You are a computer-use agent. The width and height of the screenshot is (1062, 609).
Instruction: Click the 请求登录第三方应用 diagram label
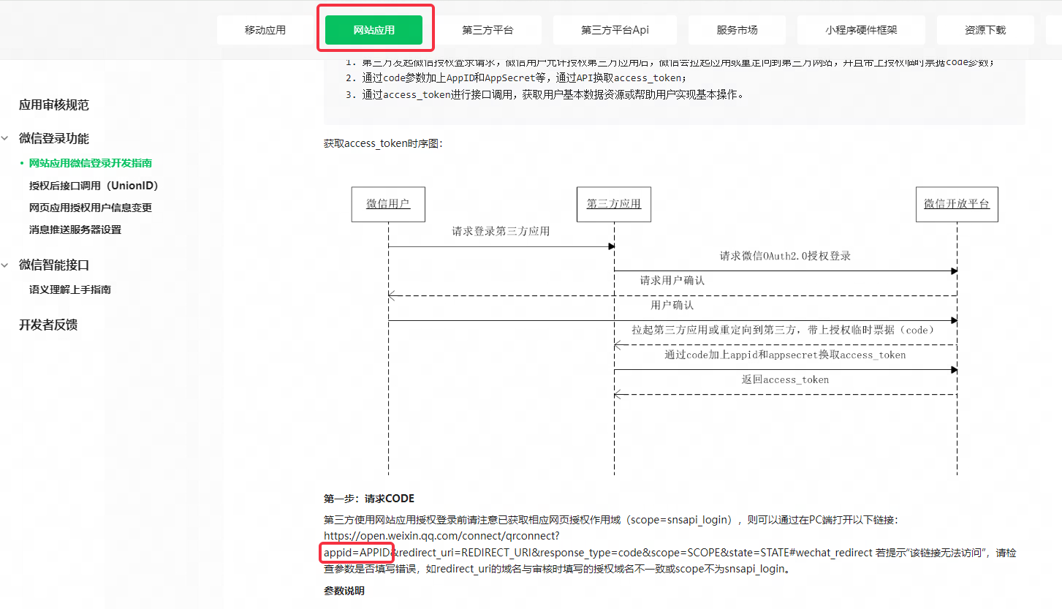pos(501,231)
